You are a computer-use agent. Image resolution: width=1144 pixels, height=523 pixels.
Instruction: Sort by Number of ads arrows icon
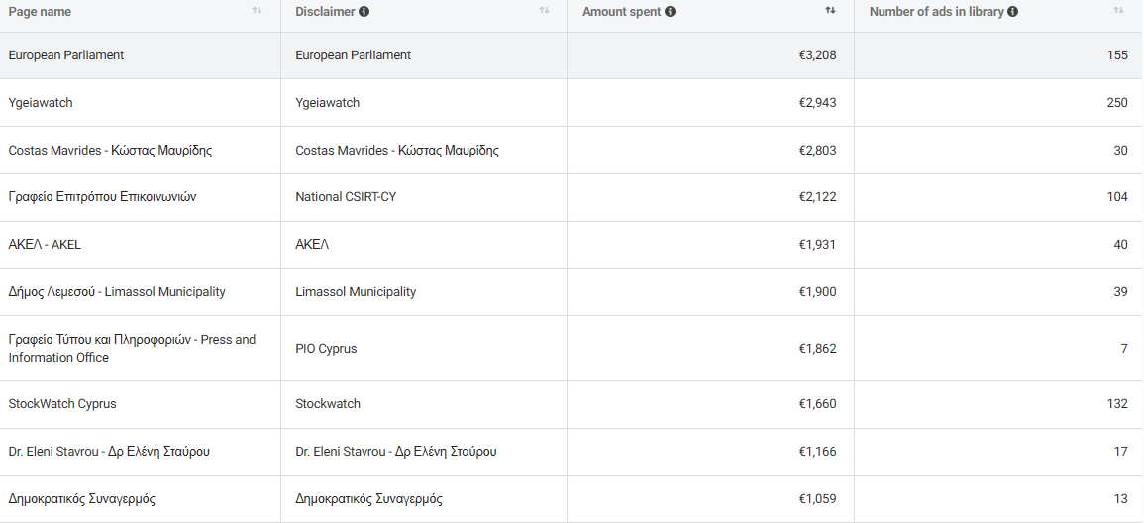[x=1118, y=11]
